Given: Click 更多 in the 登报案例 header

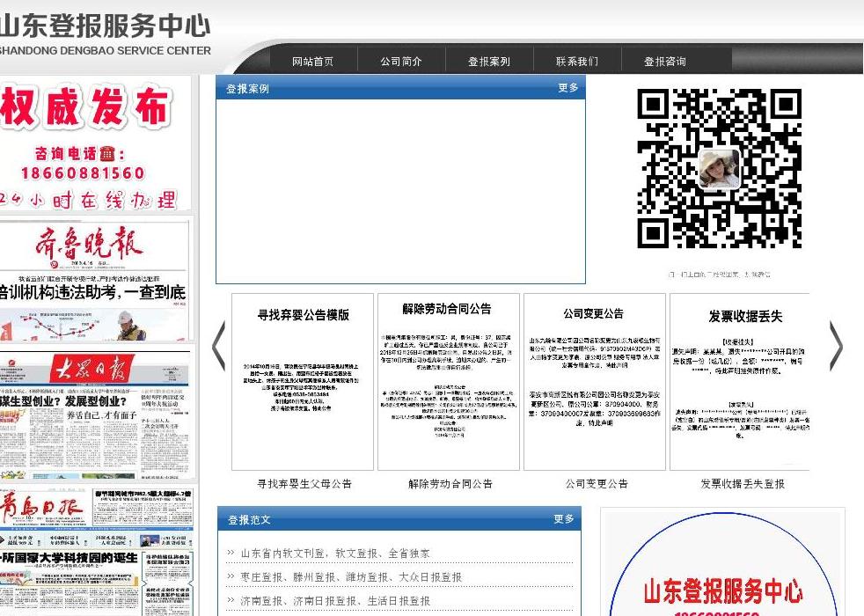Looking at the screenshot, I should (568, 88).
